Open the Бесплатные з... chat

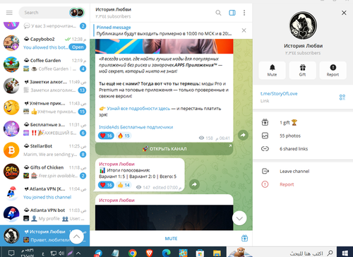coord(44,128)
